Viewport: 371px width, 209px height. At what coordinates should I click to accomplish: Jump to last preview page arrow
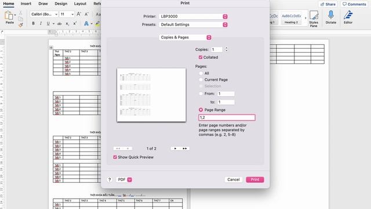point(185,149)
